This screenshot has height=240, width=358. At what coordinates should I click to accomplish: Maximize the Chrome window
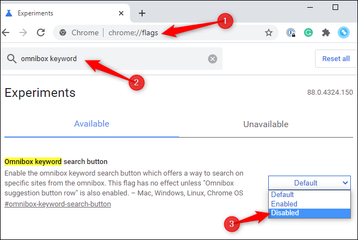click(335, 7)
